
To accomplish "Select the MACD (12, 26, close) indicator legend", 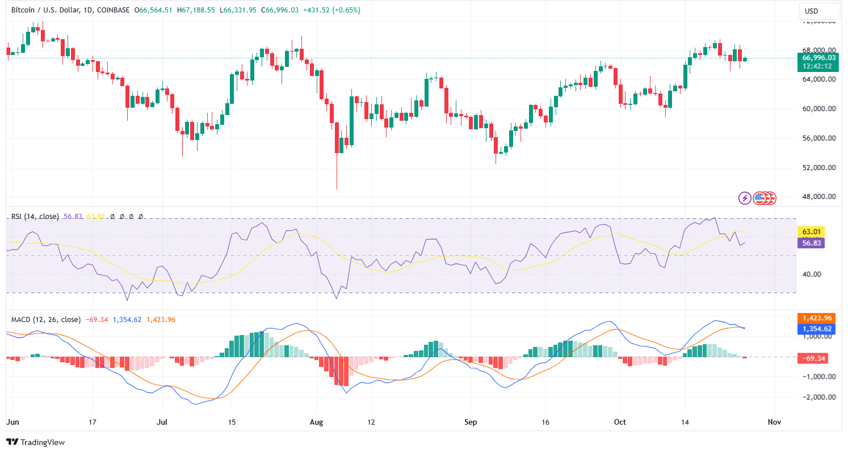I will pos(46,320).
